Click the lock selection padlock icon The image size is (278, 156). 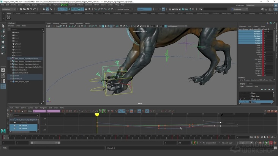pos(86,9)
